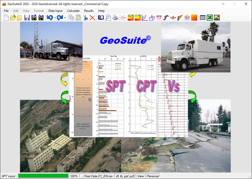Copy using the two-pages icon
Screen dimensions: 252x179
click(71, 18)
